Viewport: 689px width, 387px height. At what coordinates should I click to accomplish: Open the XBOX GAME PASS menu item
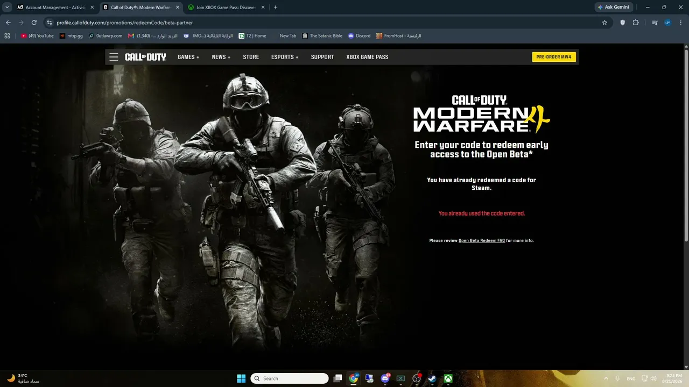coord(367,57)
